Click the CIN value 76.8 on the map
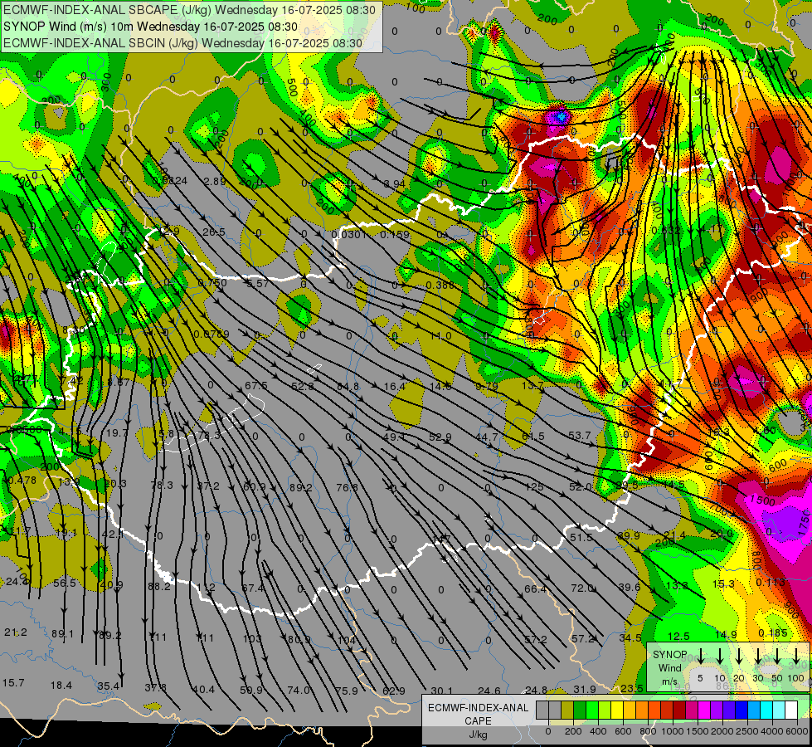The height and width of the screenshot is (747, 812). click(x=347, y=487)
